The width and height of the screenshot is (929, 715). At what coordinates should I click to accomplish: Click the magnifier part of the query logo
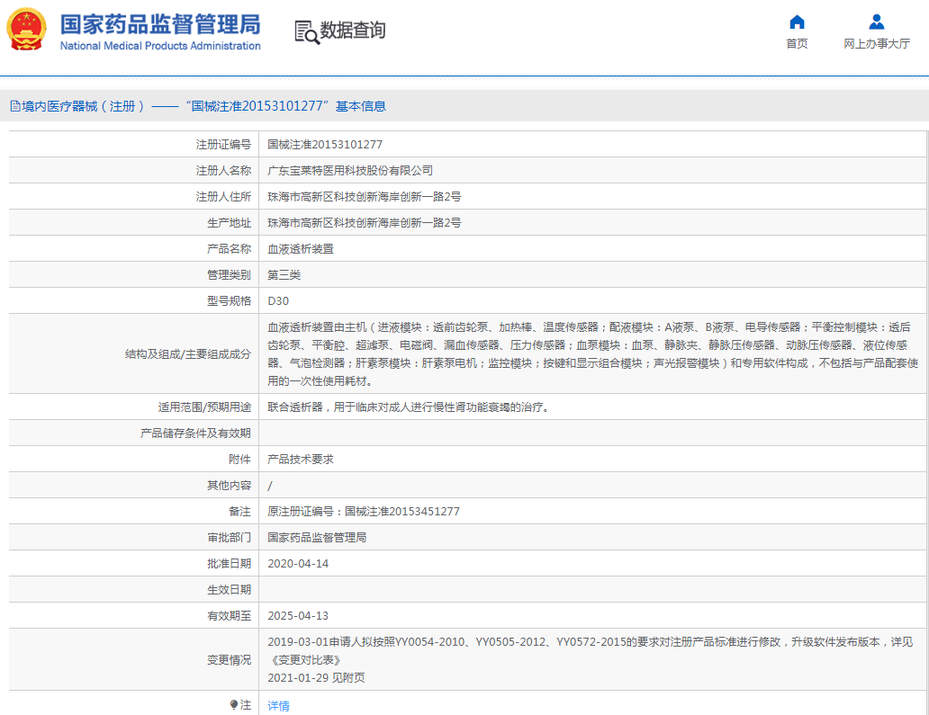[309, 34]
